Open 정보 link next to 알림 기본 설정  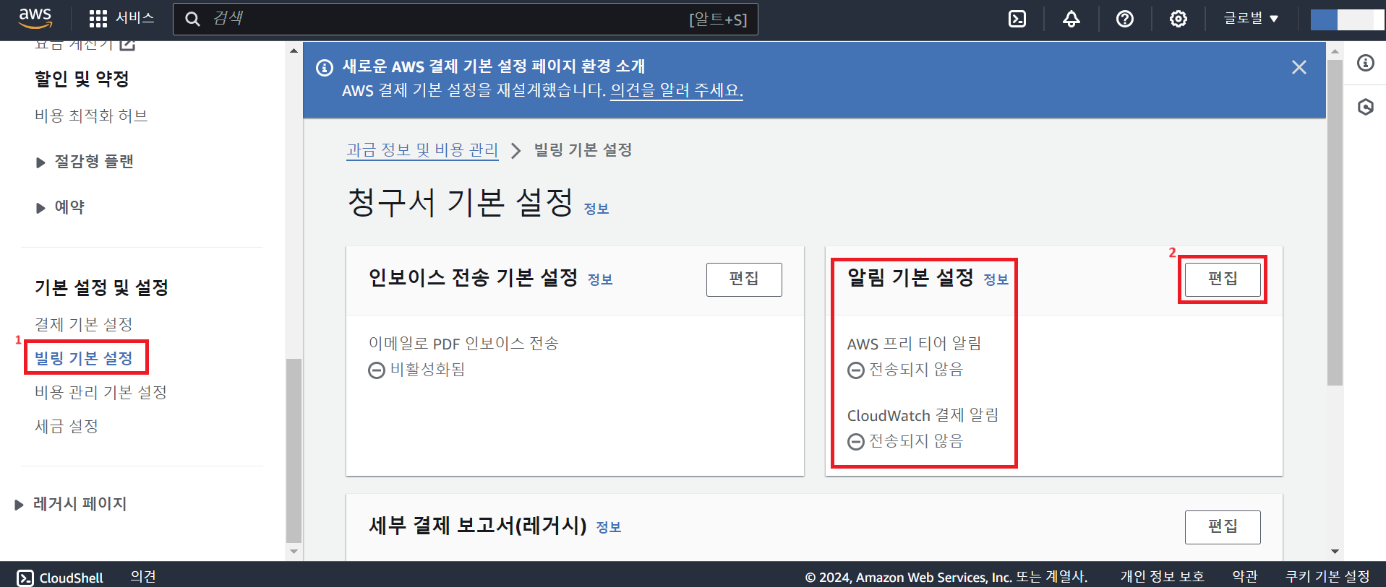(x=996, y=279)
